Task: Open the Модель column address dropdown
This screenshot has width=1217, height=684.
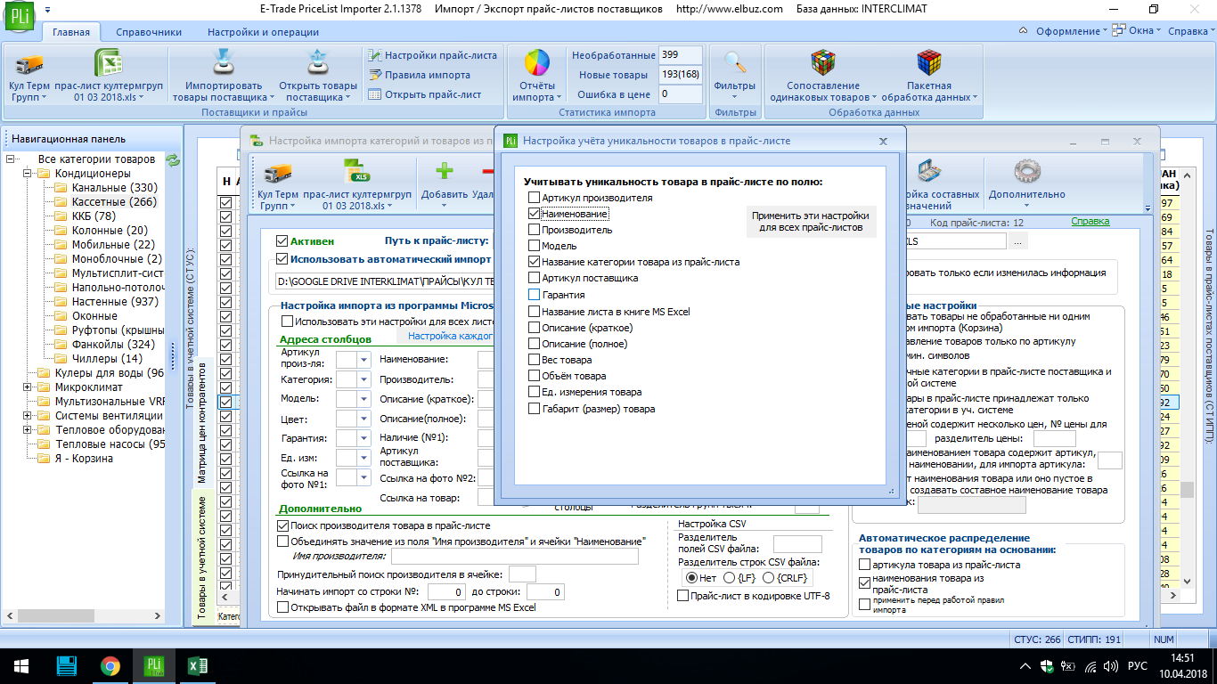Action: (x=363, y=400)
